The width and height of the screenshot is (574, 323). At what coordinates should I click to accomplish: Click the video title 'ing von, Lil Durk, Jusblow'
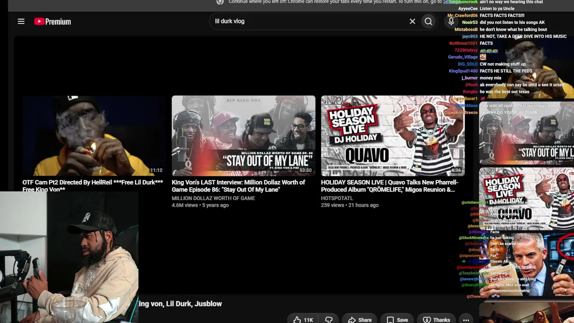[180, 304]
